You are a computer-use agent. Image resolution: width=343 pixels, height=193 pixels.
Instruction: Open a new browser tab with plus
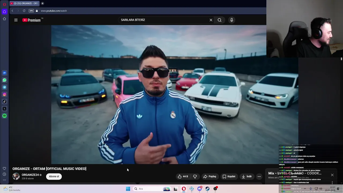point(42,3)
